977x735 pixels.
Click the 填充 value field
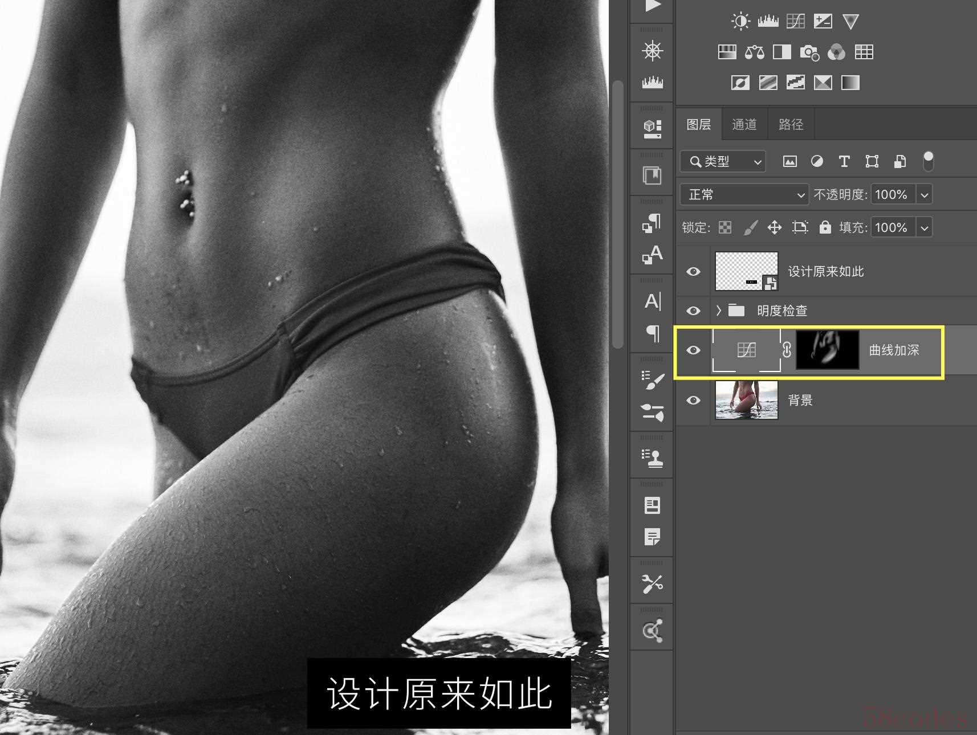(x=893, y=228)
